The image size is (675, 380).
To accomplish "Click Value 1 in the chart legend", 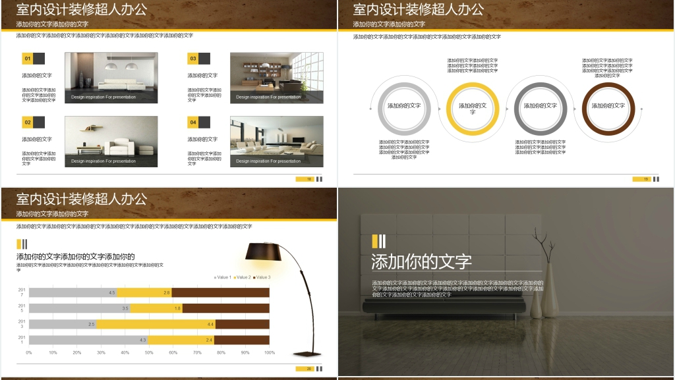I will point(223,277).
